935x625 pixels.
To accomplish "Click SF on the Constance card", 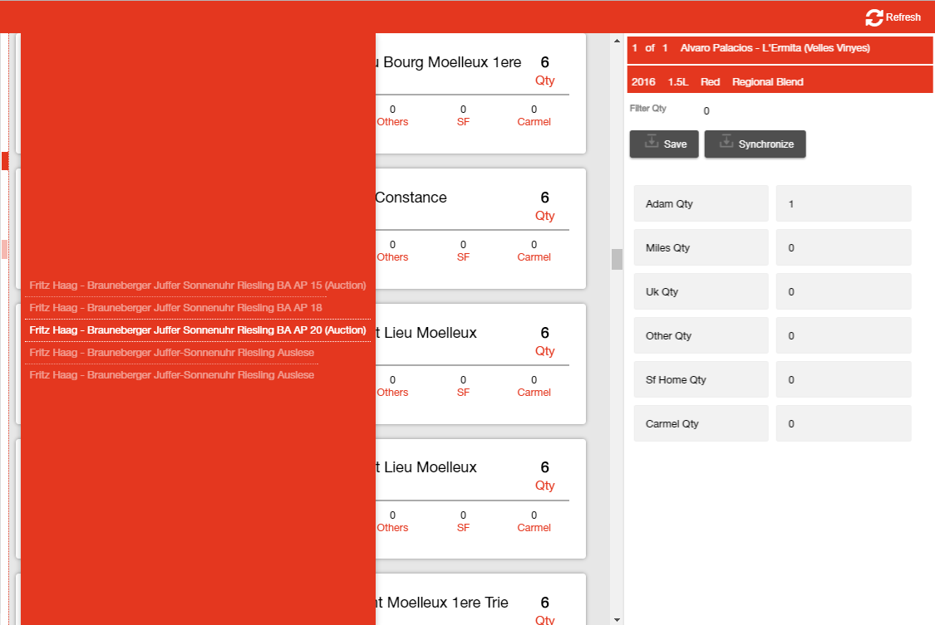I will point(463,257).
